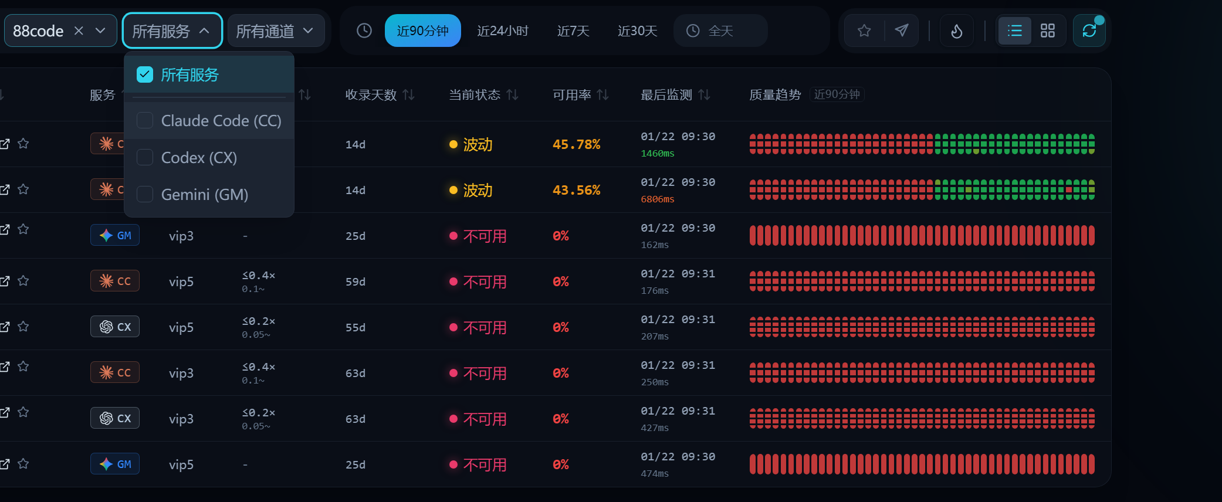Switch to list view icon
1222x502 pixels.
[1015, 30]
